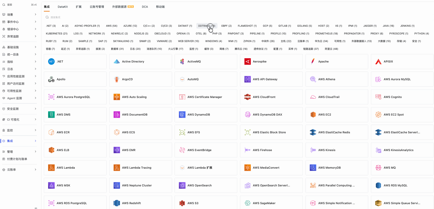Click the 搜索集成 search field
The width and height of the screenshot is (434, 209).
click(x=238, y=18)
